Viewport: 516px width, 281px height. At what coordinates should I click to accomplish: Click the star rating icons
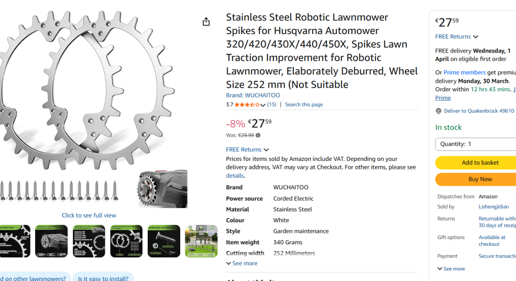(x=247, y=105)
